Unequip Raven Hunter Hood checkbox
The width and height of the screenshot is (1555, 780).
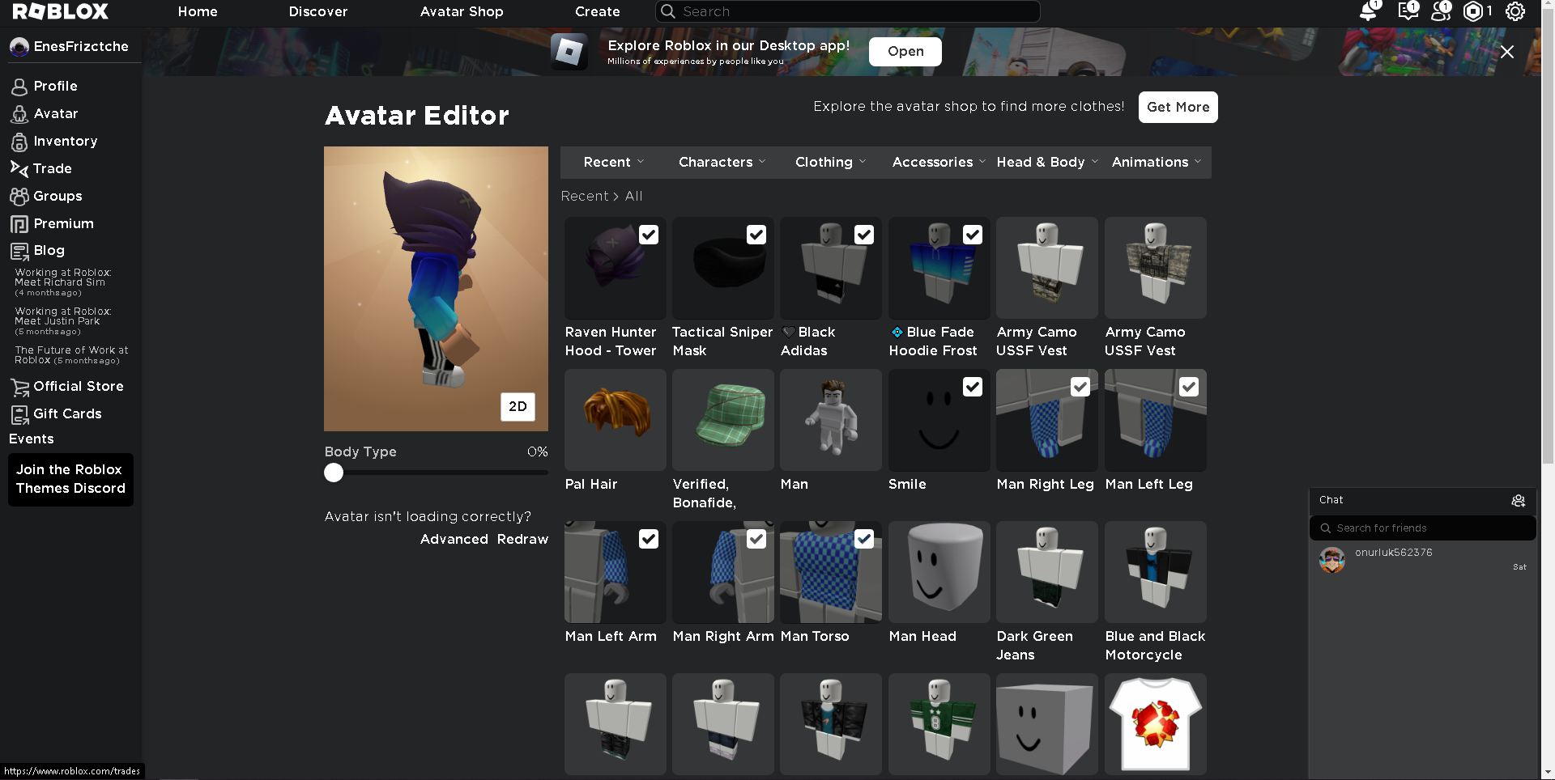[649, 235]
